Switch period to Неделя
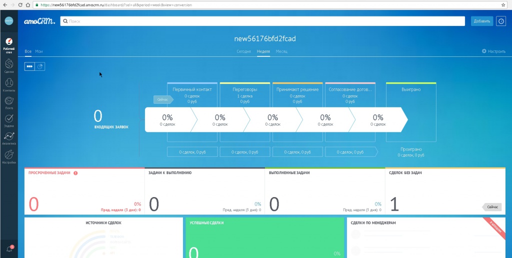Screen dimensions: 512x258 coord(263,51)
